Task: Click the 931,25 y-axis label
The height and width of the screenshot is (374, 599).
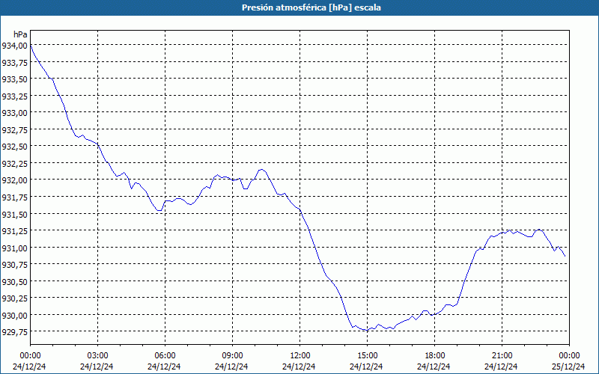Action: click(15, 231)
